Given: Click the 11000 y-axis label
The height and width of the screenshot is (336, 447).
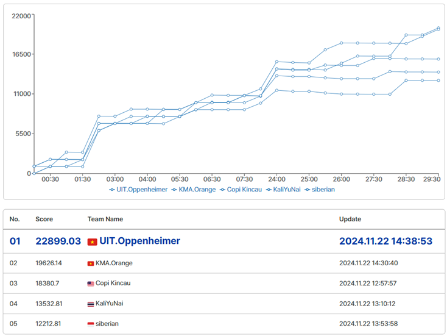Looking at the screenshot, I should [x=23, y=94].
